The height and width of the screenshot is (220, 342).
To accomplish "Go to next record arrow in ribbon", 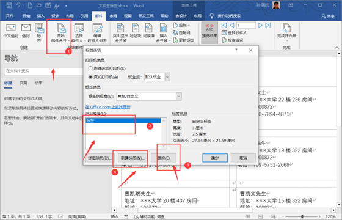I will pos(260,25).
